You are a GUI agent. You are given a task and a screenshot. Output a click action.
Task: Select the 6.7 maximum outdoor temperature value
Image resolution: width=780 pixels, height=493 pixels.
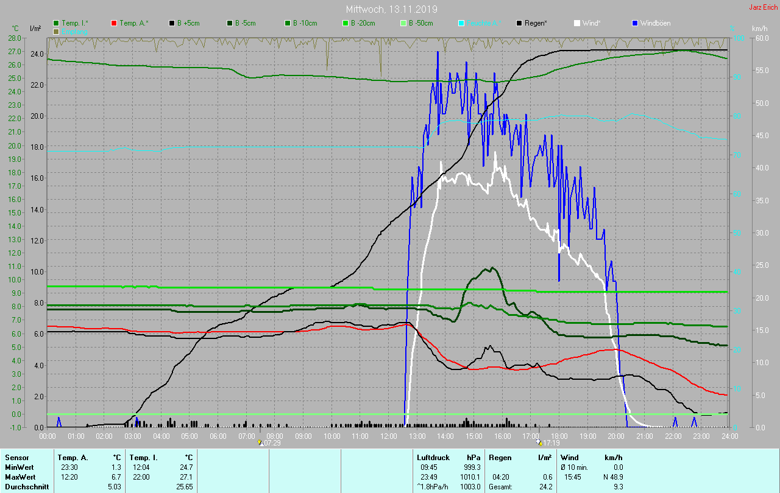116,477
